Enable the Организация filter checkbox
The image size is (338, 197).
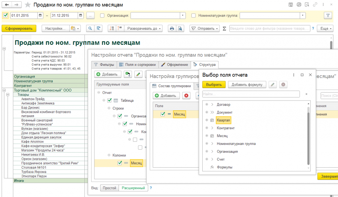tap(102, 15)
